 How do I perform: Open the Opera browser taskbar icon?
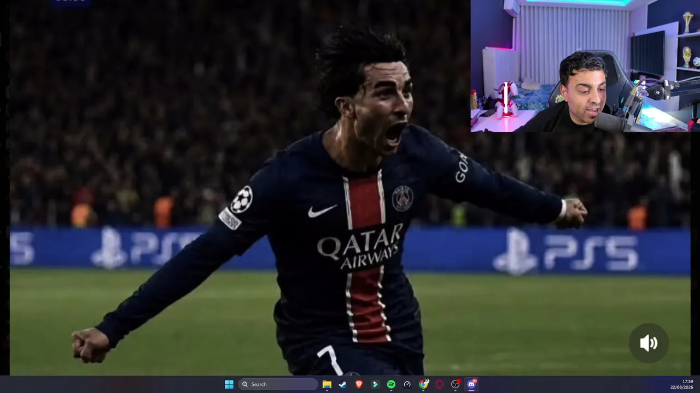pyautogui.click(x=439, y=384)
